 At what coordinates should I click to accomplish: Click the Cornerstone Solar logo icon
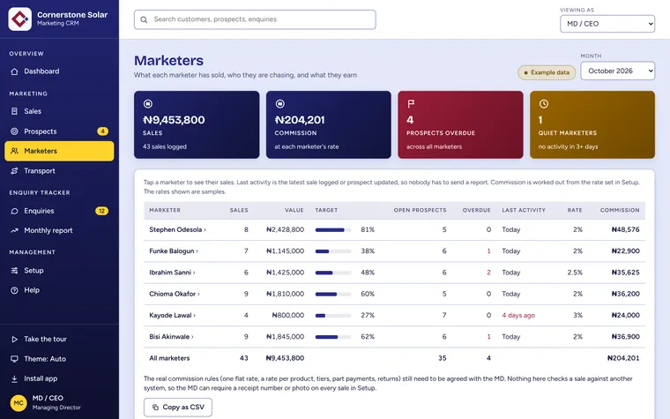pyautogui.click(x=19, y=19)
